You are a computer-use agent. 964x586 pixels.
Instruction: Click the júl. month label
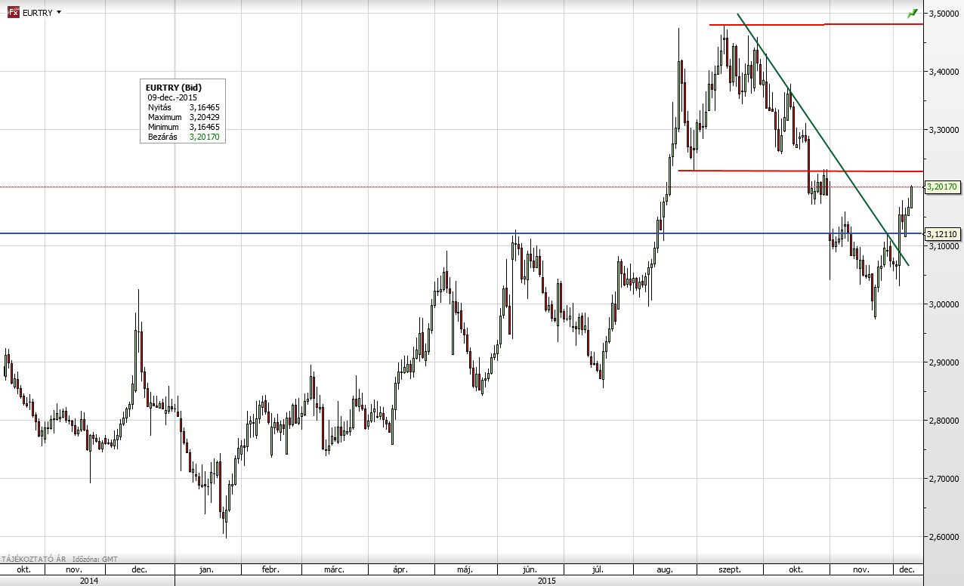click(x=596, y=569)
